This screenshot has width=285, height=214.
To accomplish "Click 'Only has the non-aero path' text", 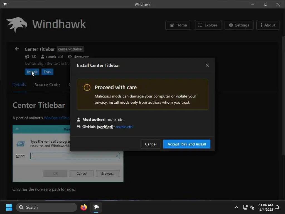I will click(44, 189).
